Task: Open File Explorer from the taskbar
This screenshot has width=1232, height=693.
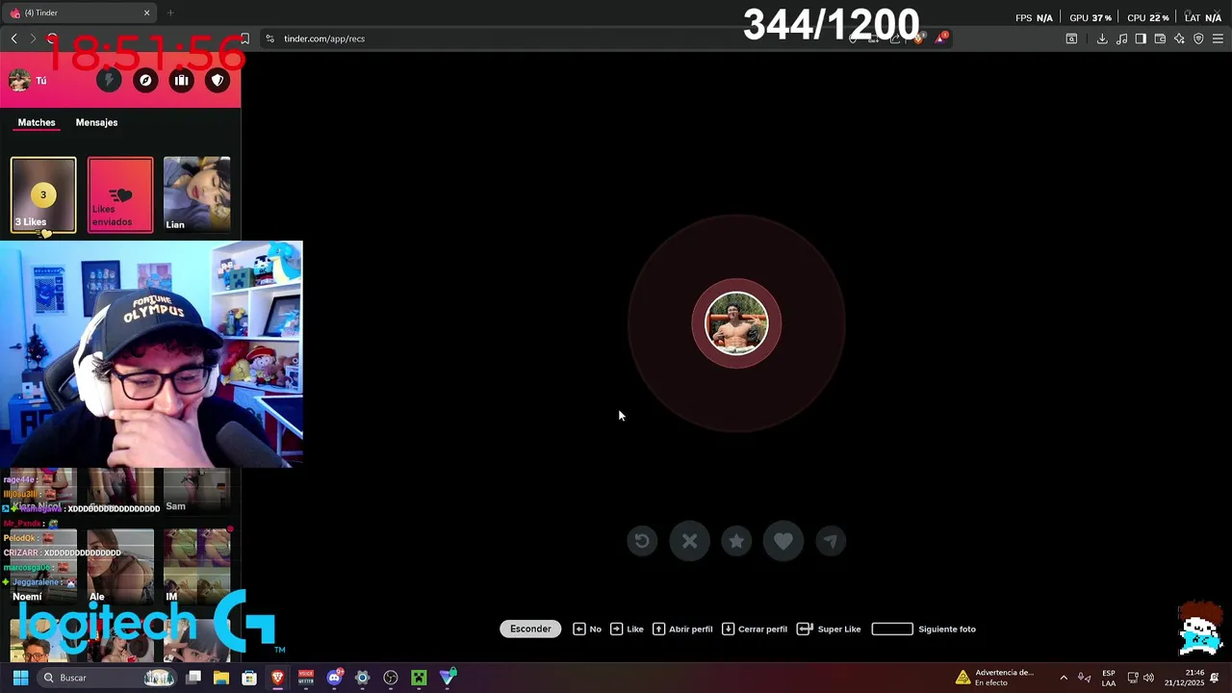Action: coord(221,678)
